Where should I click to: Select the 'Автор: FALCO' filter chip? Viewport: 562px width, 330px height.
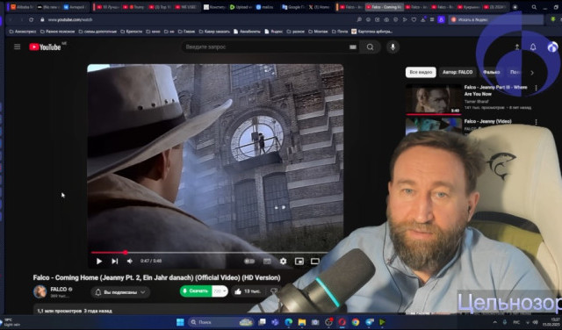coord(458,72)
